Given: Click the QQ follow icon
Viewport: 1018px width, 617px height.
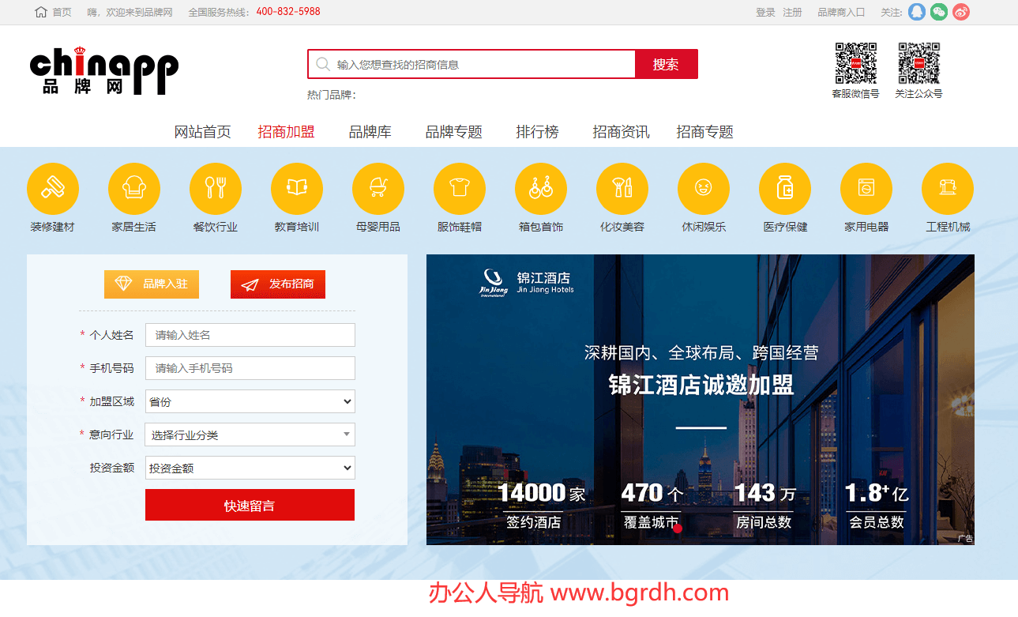Looking at the screenshot, I should pos(917,12).
